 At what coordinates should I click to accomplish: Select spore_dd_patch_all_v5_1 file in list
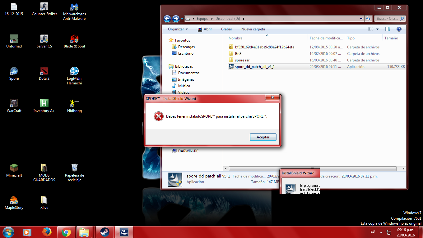(x=317, y=67)
